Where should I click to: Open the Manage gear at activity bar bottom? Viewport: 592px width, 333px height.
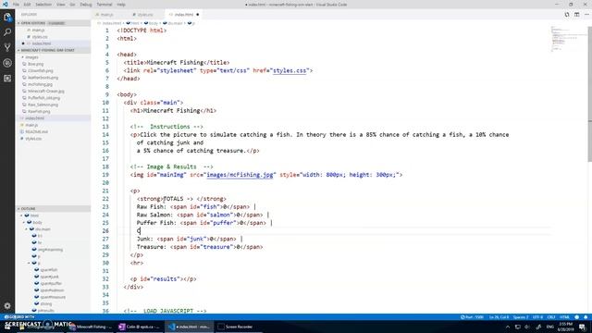[x=7, y=306]
